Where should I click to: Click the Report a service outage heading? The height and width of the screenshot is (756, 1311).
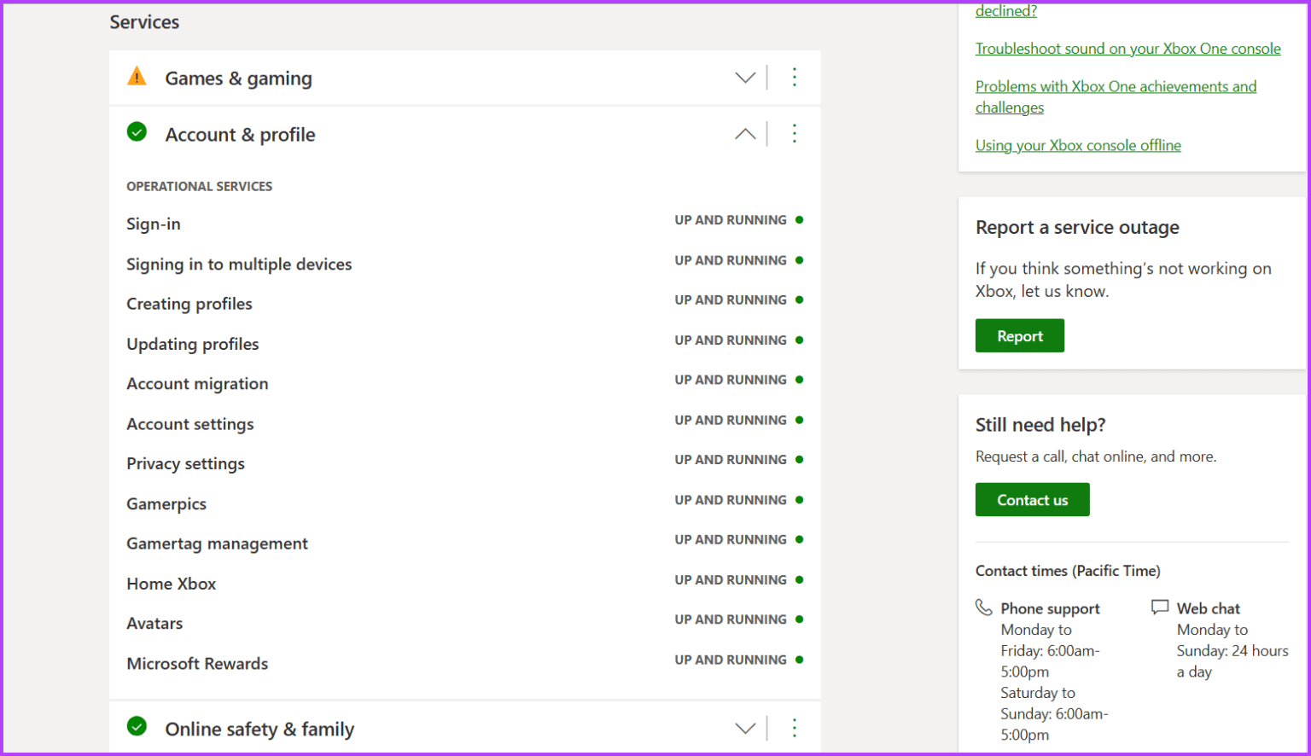click(1077, 228)
